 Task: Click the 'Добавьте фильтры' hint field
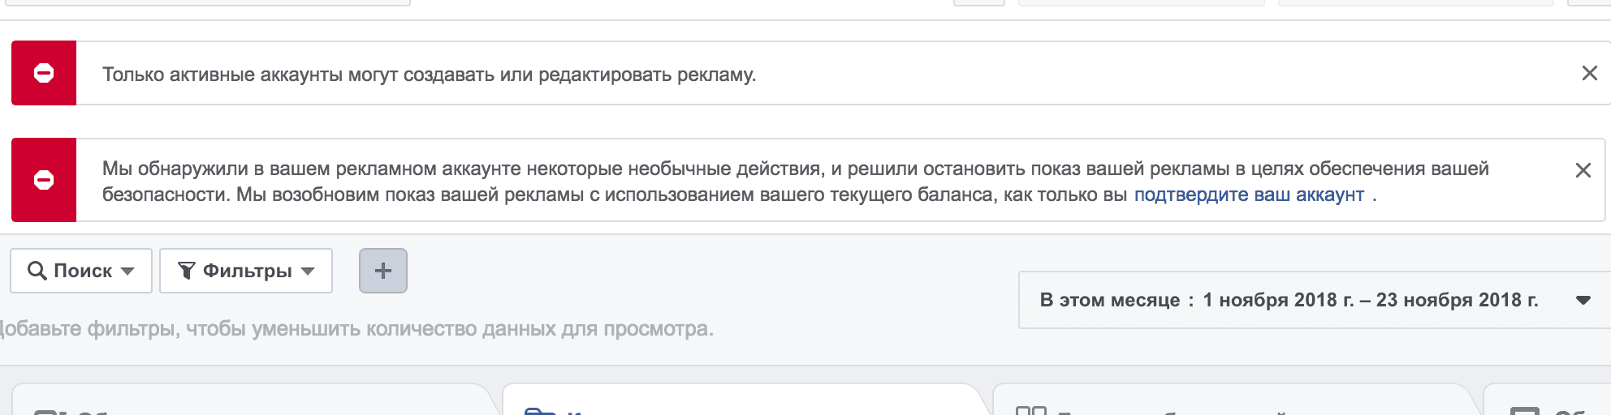coord(356,329)
